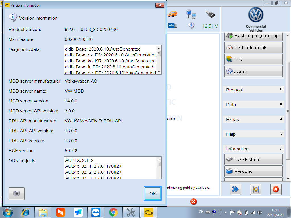Select AU24x_8Z_2 row in ODX projects
The width and height of the screenshot is (291, 218).
[110, 172]
